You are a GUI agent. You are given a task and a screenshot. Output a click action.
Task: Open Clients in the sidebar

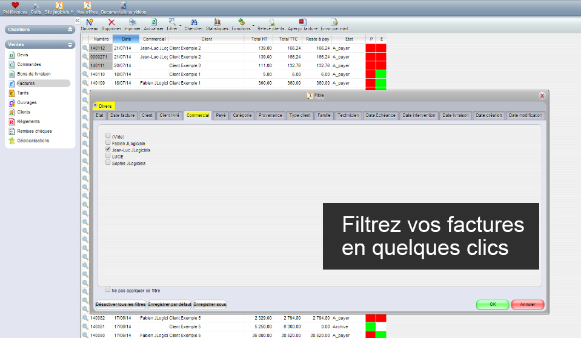[x=24, y=112]
